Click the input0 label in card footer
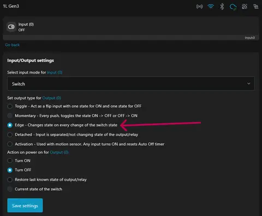Viewport: 262px width, 216px height. tap(249, 38)
